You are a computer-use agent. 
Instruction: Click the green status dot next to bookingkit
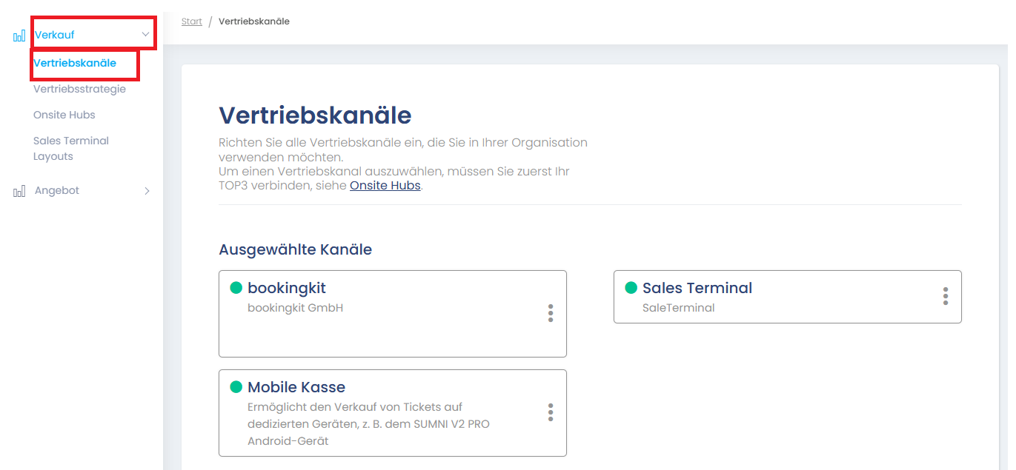tap(236, 288)
